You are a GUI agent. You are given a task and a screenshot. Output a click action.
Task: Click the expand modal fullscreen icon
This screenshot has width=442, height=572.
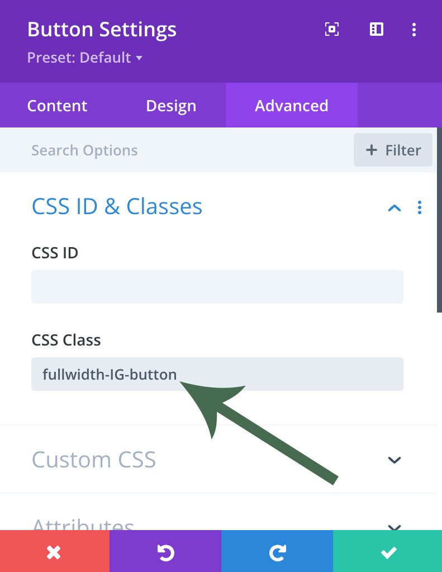point(332,30)
